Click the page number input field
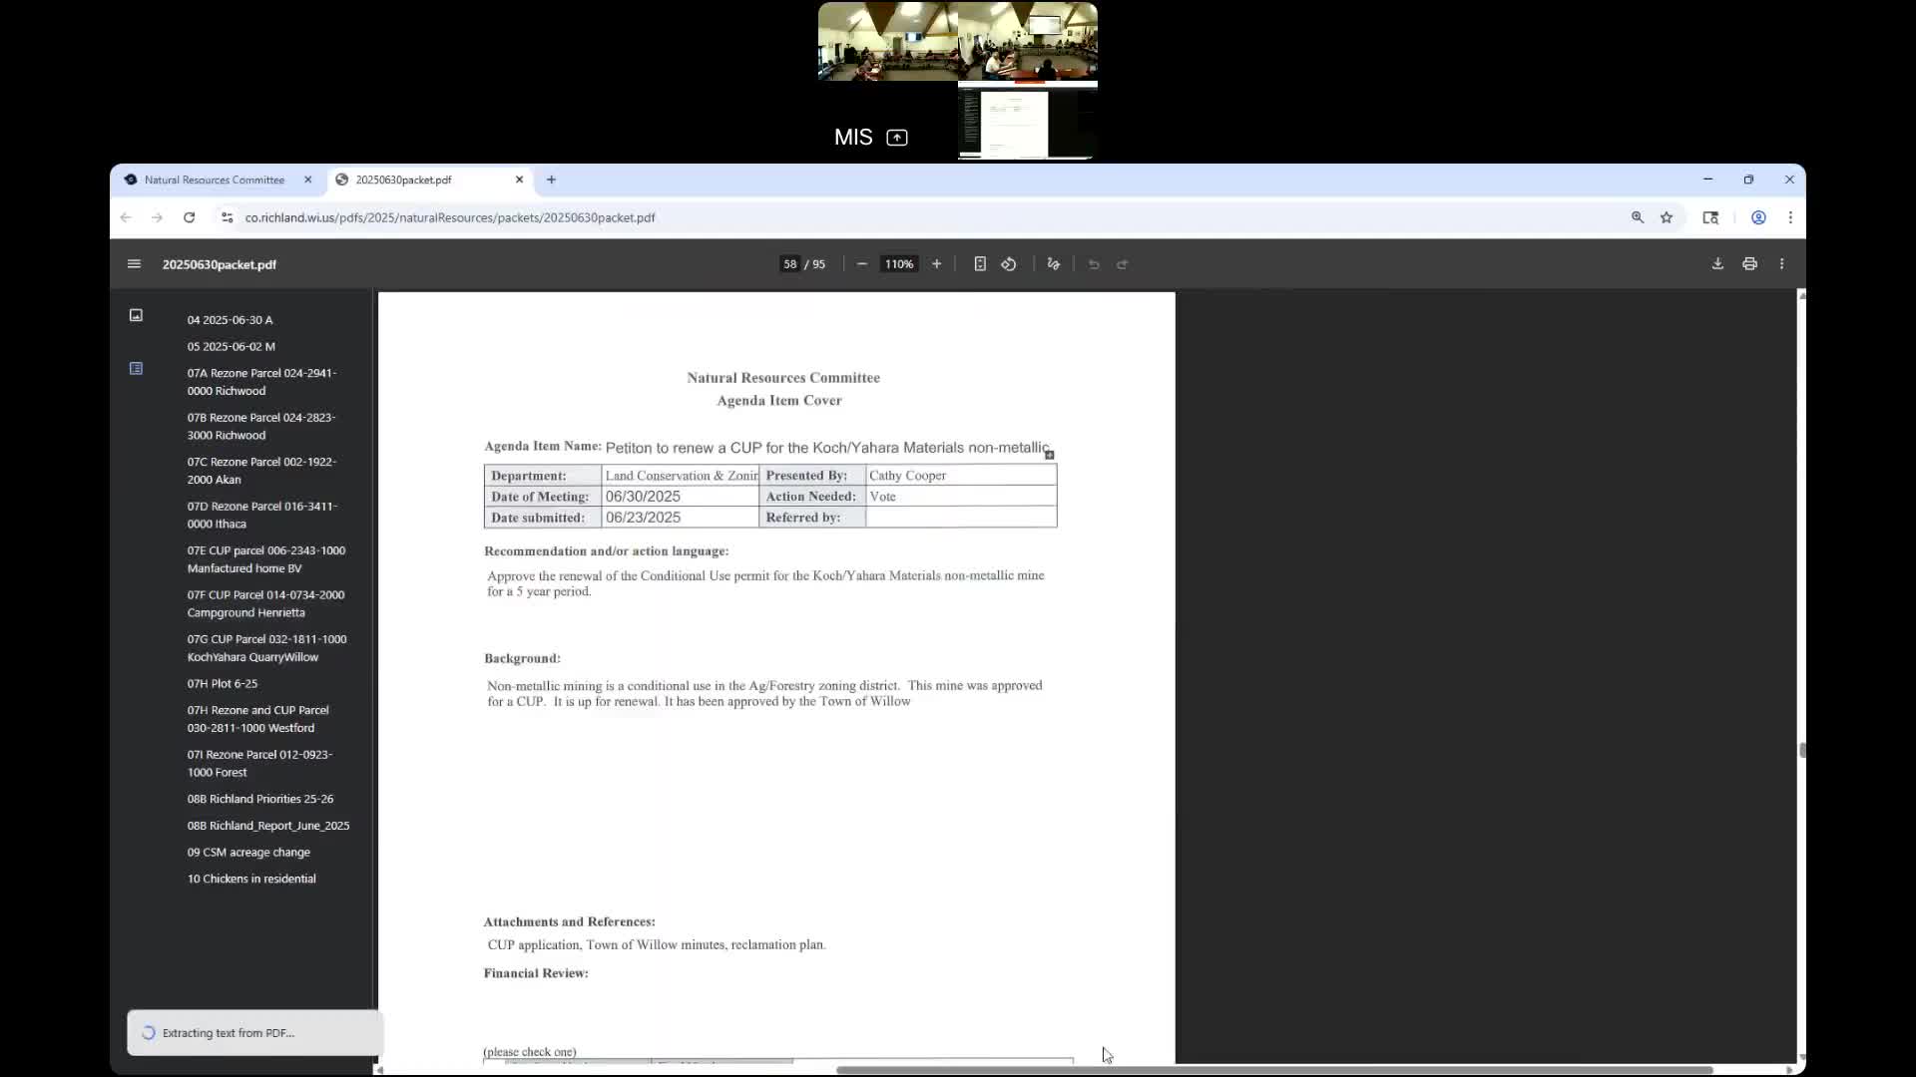Viewport: 1916px width, 1077px height. click(x=789, y=264)
